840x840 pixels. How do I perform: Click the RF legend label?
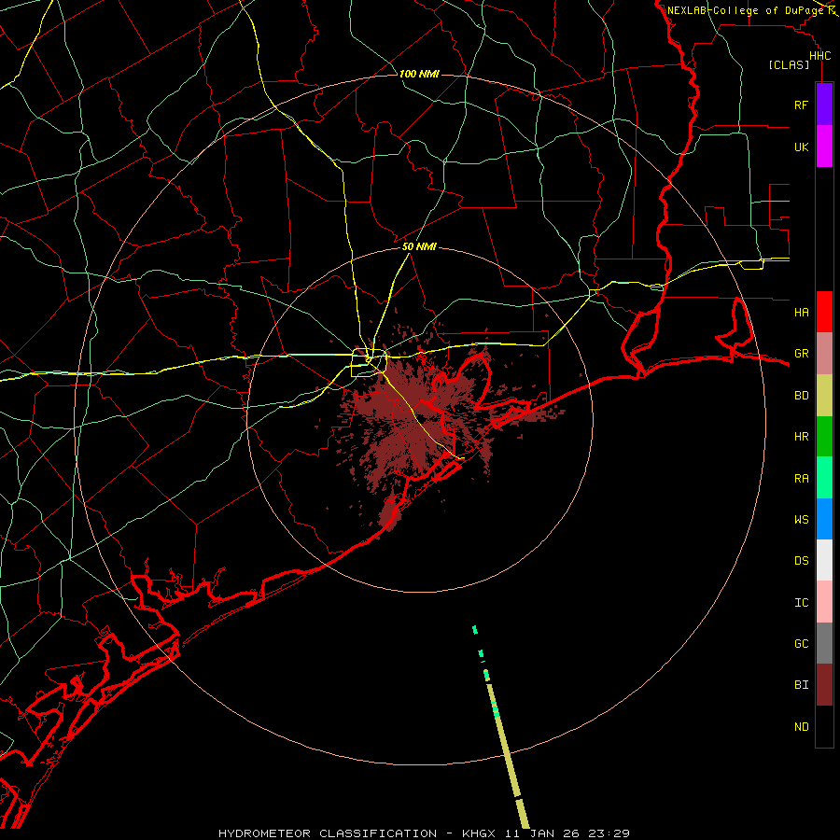click(801, 105)
